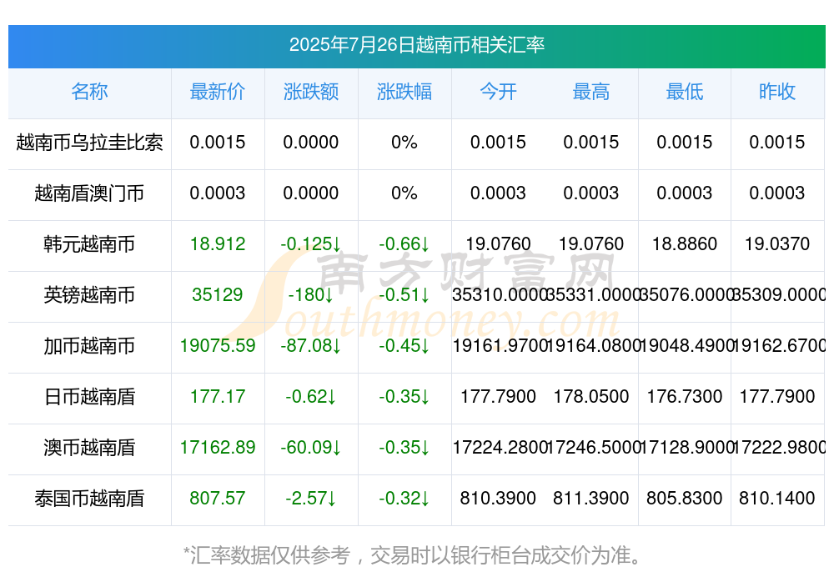
Task: Select the 澳币越南盾 row name
Action: 89,448
